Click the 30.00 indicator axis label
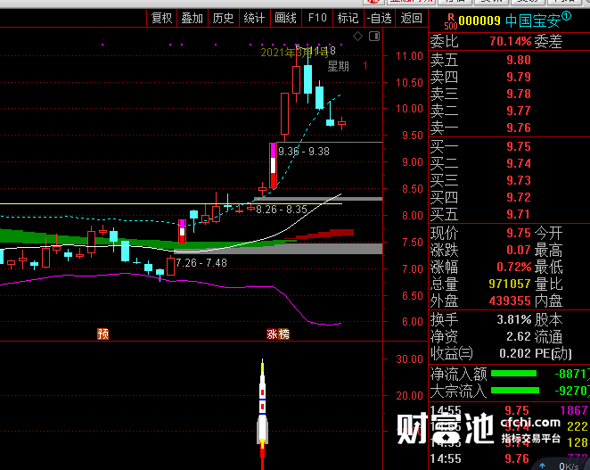This screenshot has width=590, height=470. [409, 359]
